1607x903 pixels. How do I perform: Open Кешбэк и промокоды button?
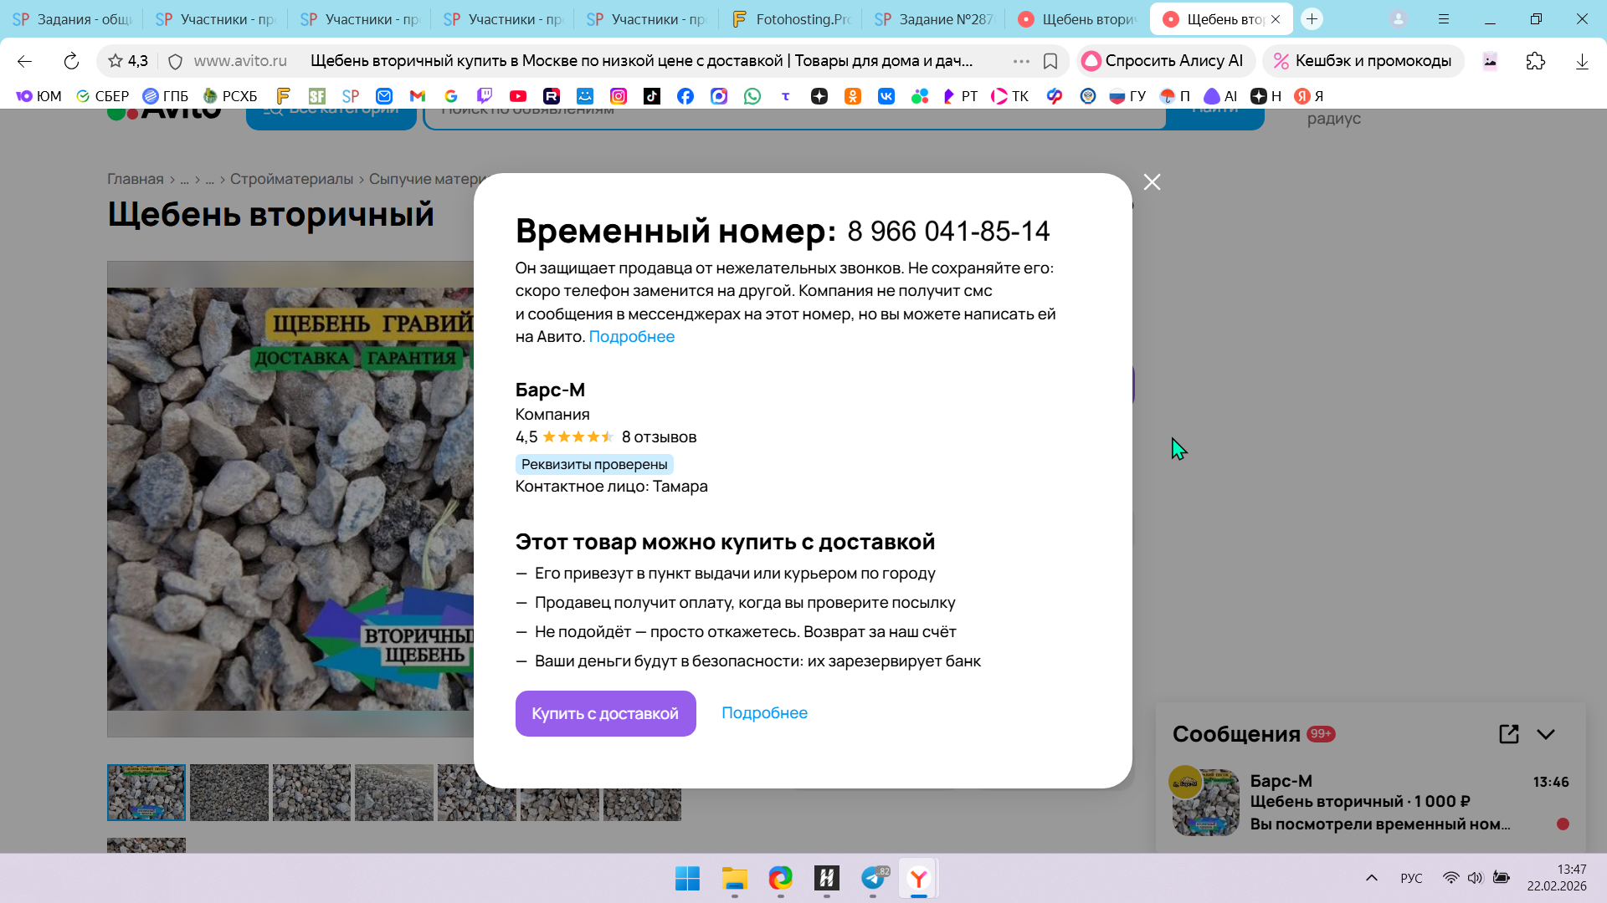pyautogui.click(x=1363, y=61)
